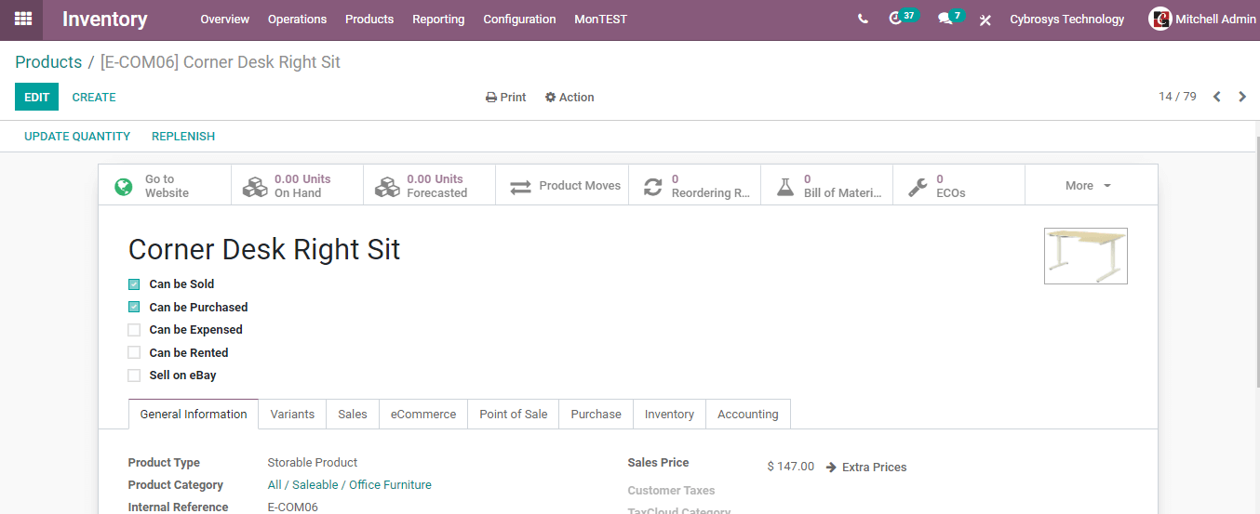The width and height of the screenshot is (1260, 514).
Task: Click the REPLENISH button
Action: pyautogui.click(x=183, y=137)
